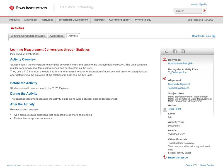
Task: Click the Re-teach concepts as necessary bullet
Action: (33, 119)
